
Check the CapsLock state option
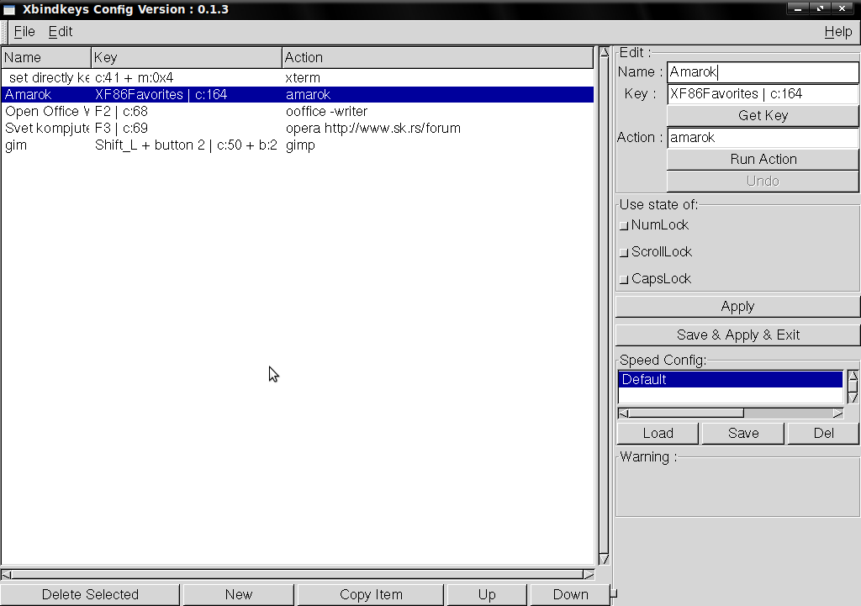point(624,279)
